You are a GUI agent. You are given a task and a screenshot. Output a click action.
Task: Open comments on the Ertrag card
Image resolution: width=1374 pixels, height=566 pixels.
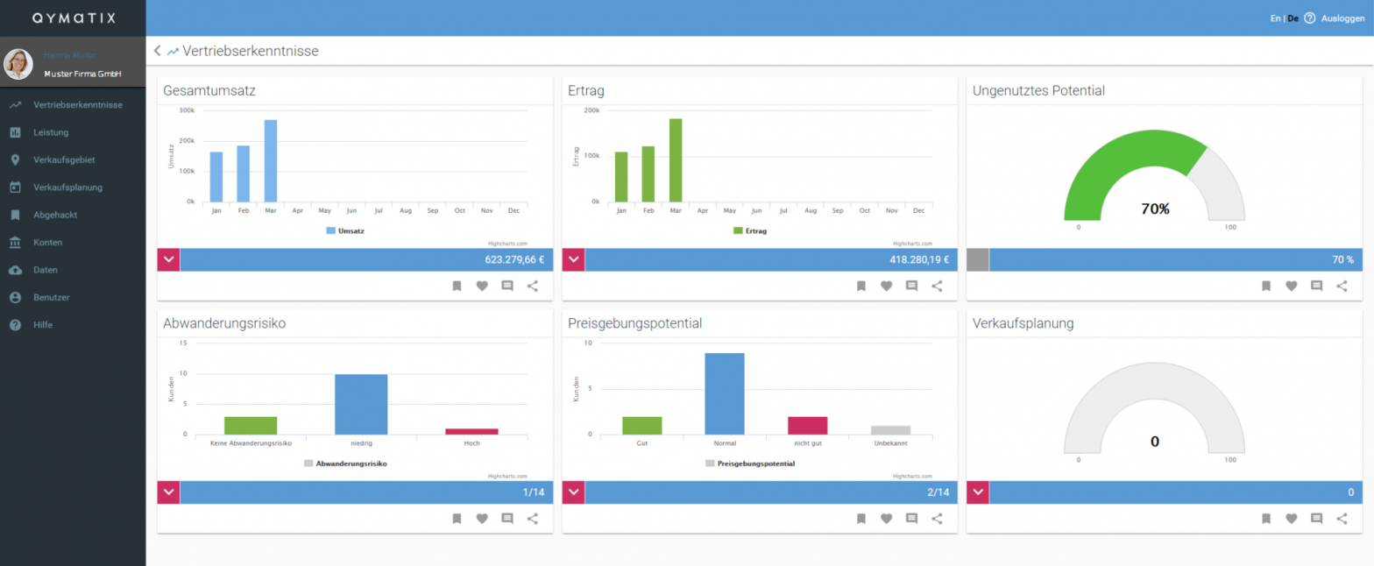pyautogui.click(x=912, y=286)
